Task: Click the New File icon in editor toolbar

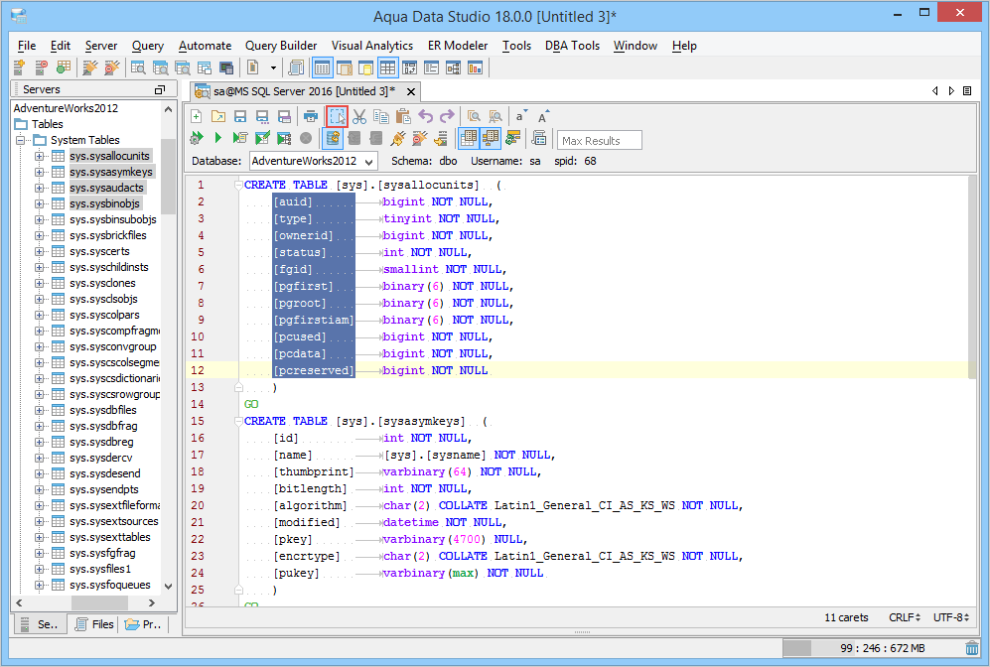Action: click(197, 116)
